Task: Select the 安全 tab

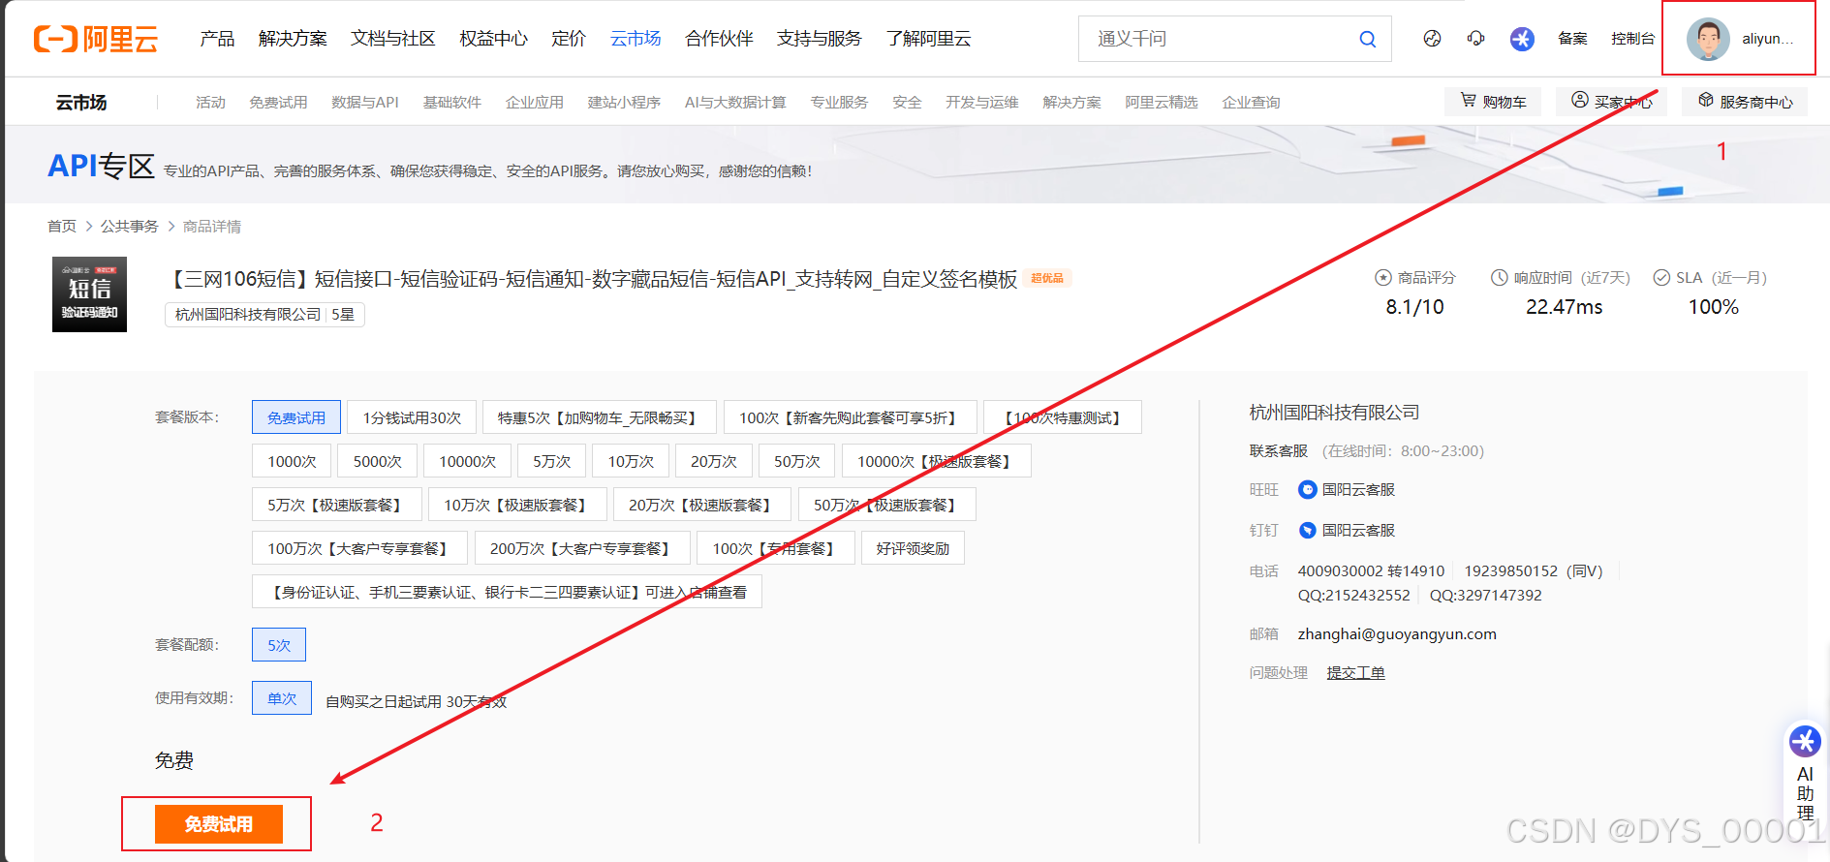Action: [x=907, y=102]
